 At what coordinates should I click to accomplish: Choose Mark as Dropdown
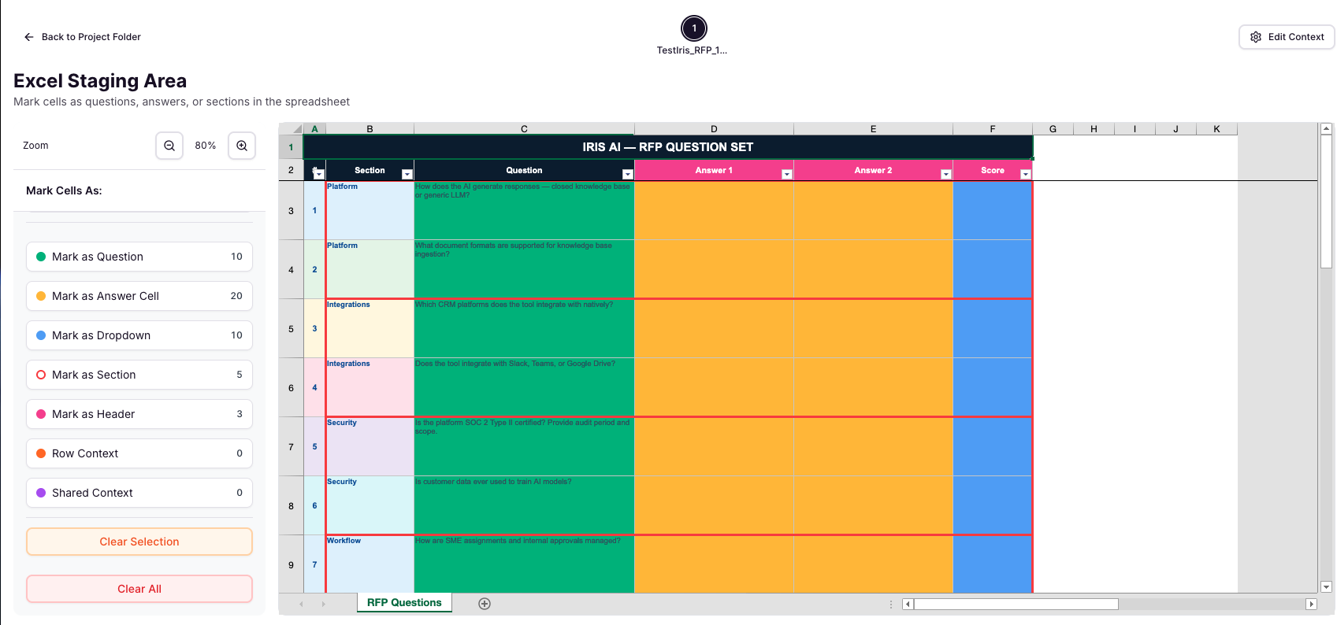coord(139,335)
